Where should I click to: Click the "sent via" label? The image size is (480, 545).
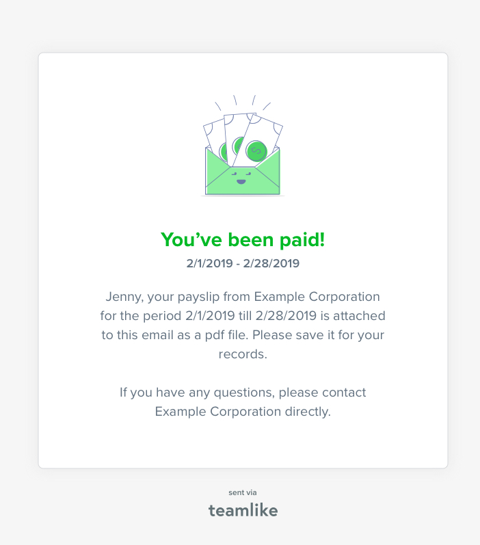pyautogui.click(x=243, y=492)
